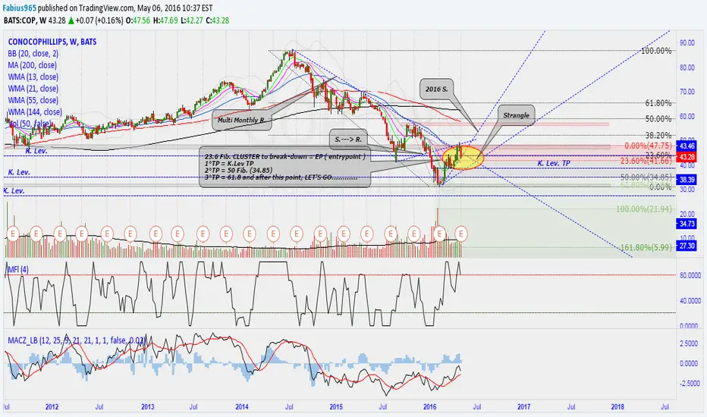Click the Strangle callout bubble
Screen dimensions: 707x417
coord(516,115)
